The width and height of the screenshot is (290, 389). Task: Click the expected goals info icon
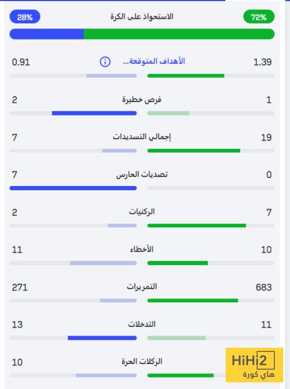[x=105, y=61]
